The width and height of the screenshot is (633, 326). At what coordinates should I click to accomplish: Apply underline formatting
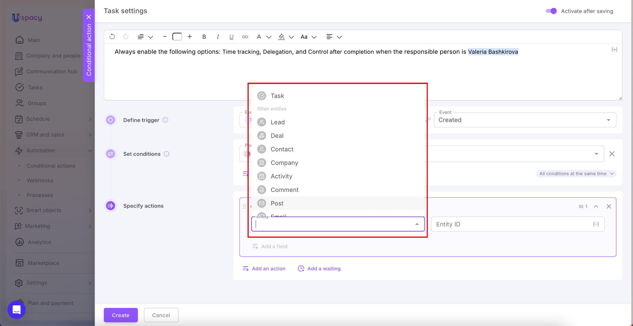pos(231,37)
